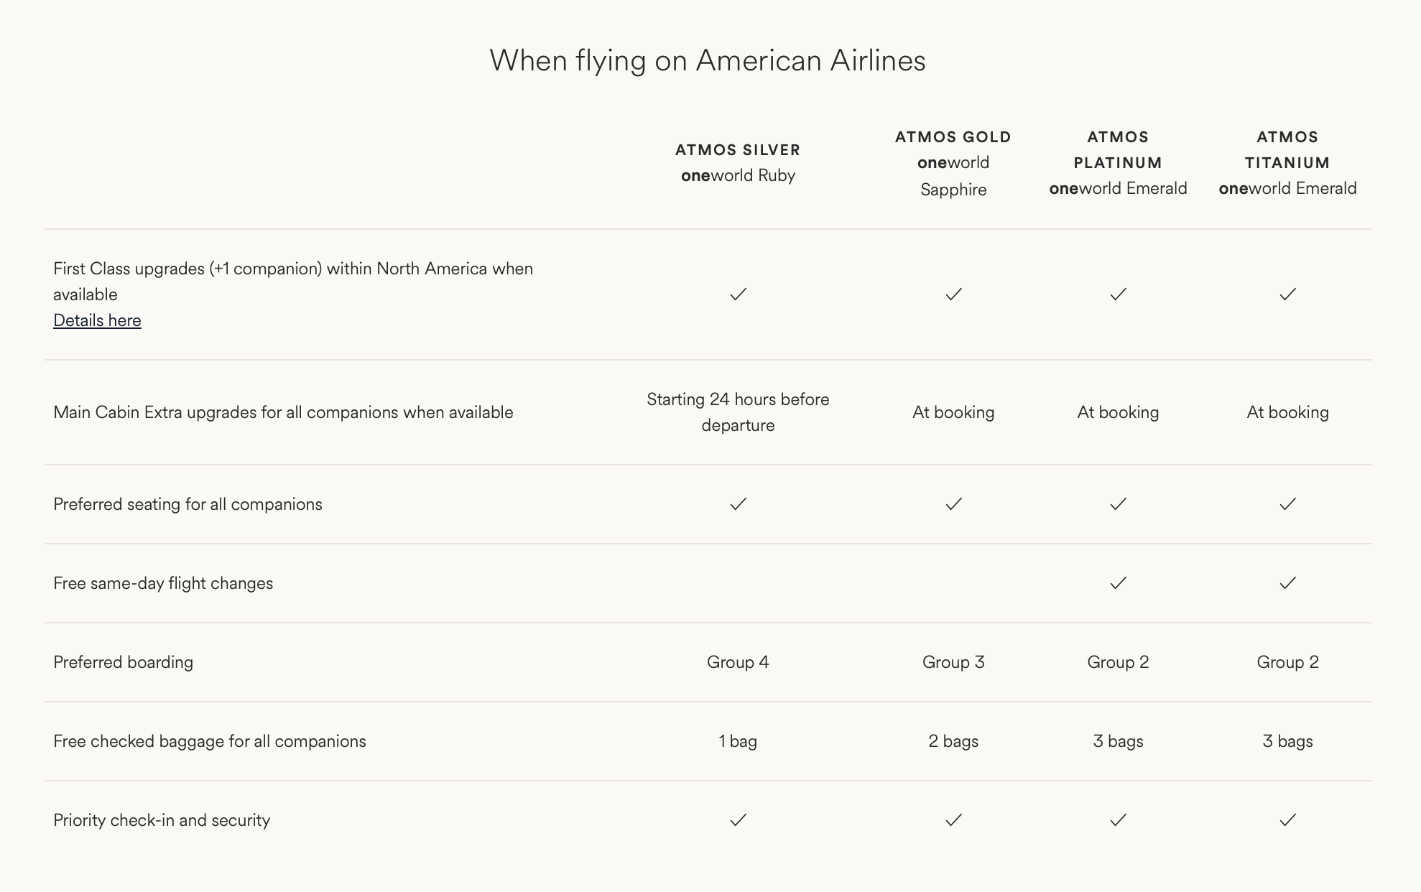Select Atmos Silver's Priority check-in and security checkmark
Image resolution: width=1421 pixels, height=892 pixels.
point(738,820)
